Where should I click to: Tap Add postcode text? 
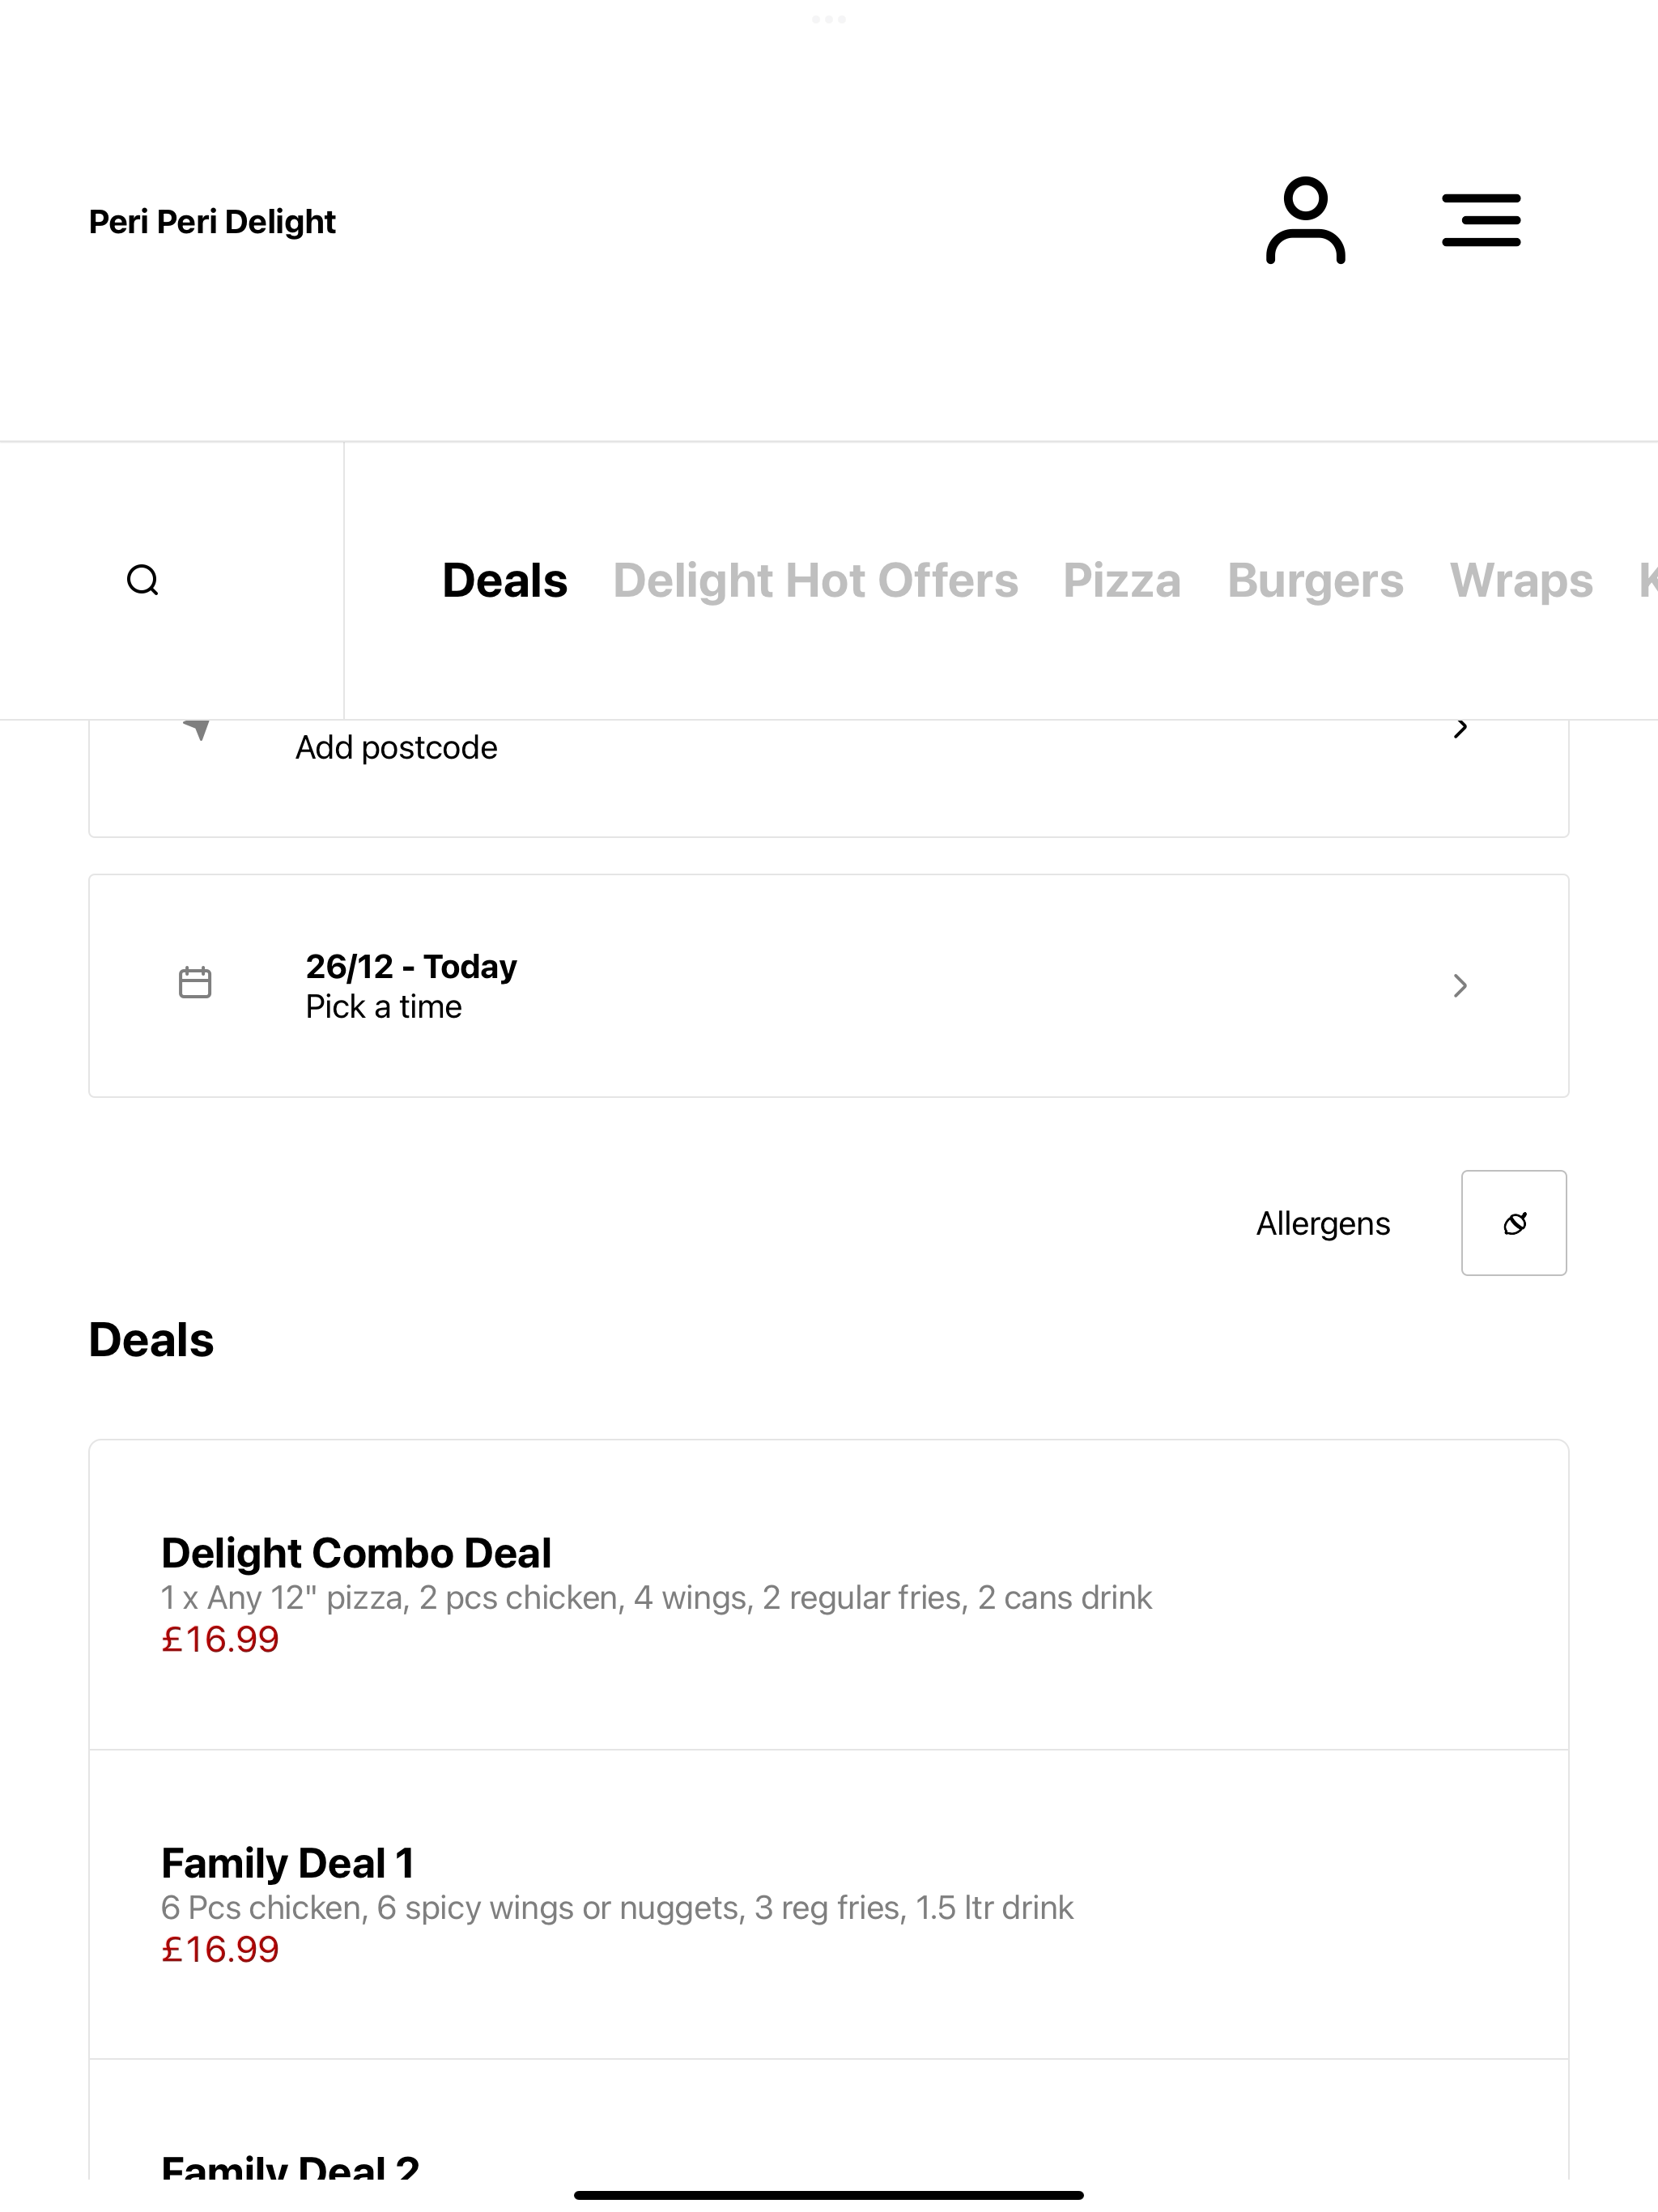(396, 747)
